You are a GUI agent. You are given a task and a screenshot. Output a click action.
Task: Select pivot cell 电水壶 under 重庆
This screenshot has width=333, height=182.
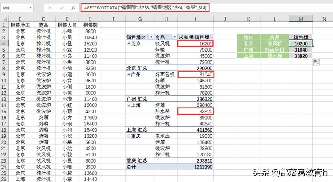(166, 136)
